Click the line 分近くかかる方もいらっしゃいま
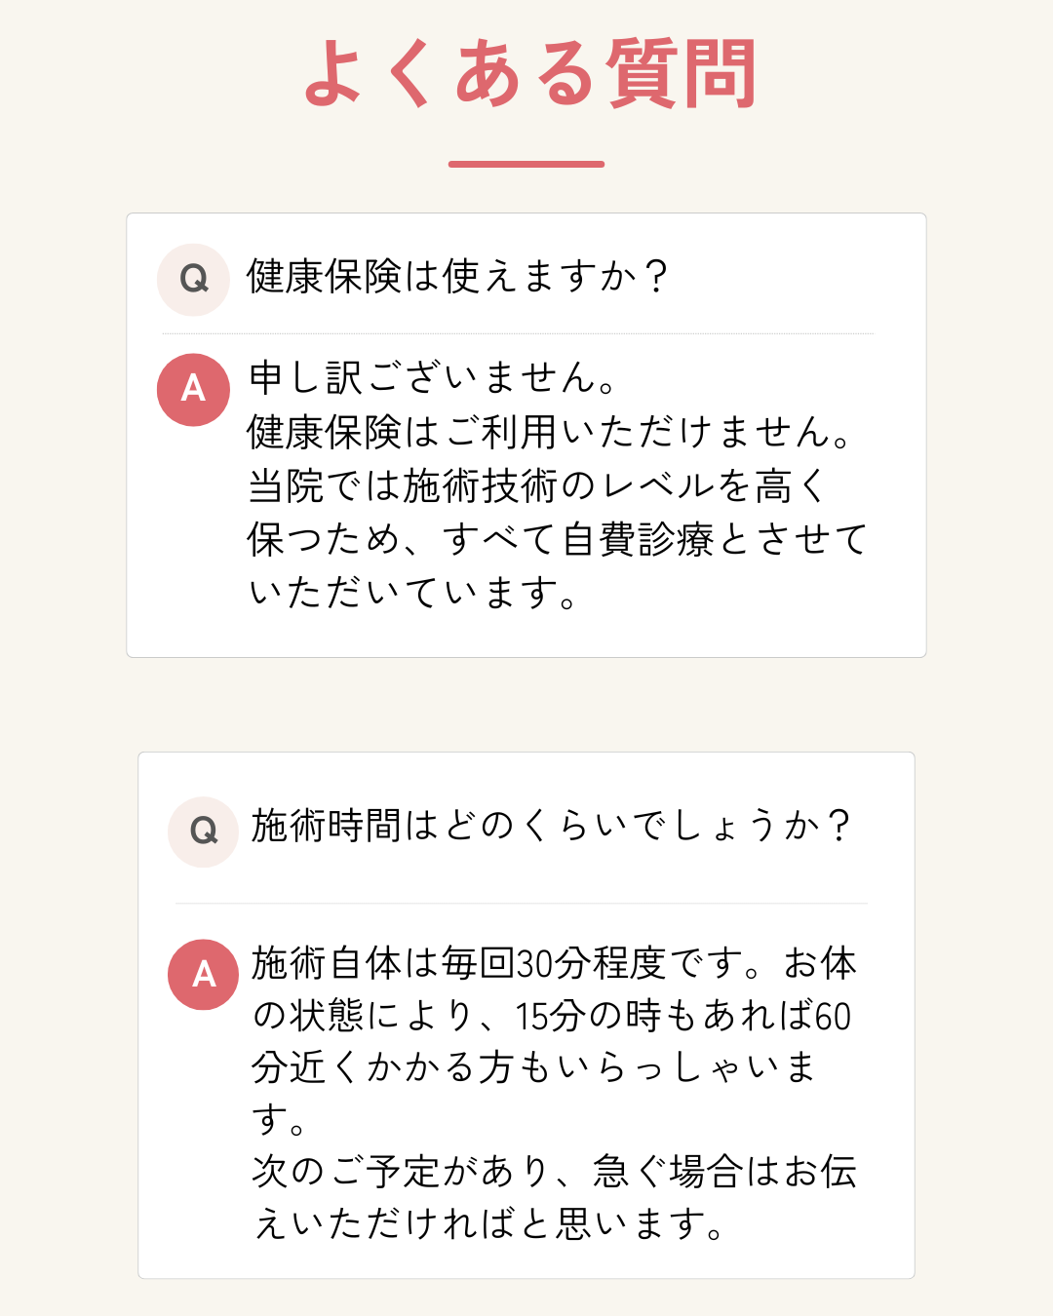 pyautogui.click(x=533, y=1067)
